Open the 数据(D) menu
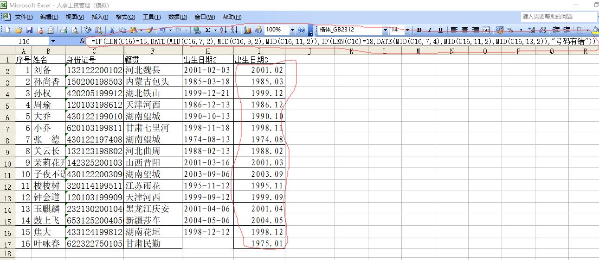 [x=178, y=17]
